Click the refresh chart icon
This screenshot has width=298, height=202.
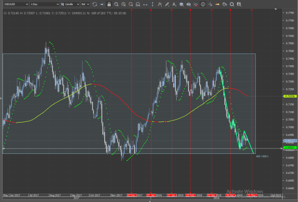pyautogui.click(x=95, y=4)
